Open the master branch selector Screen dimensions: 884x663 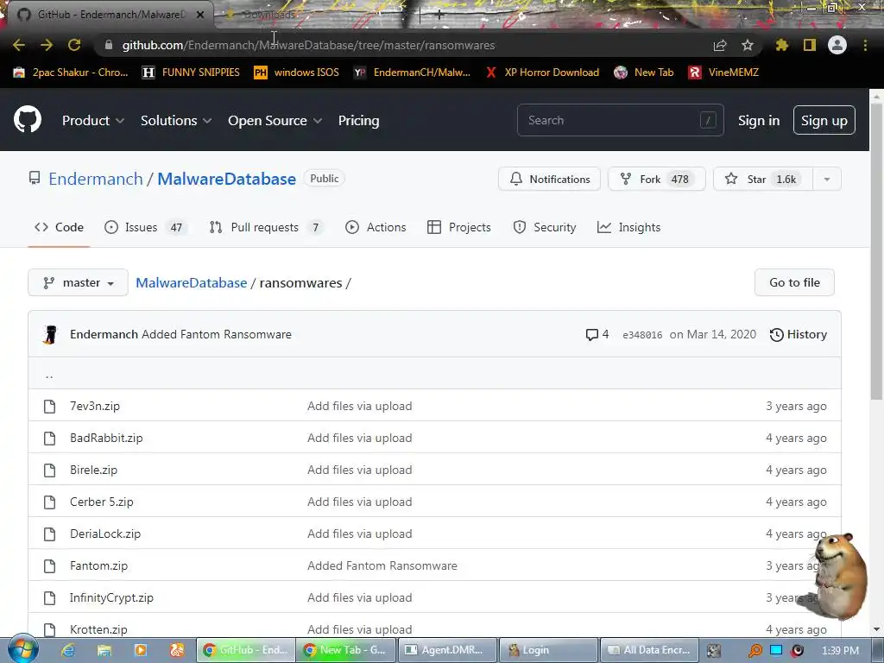(x=78, y=282)
